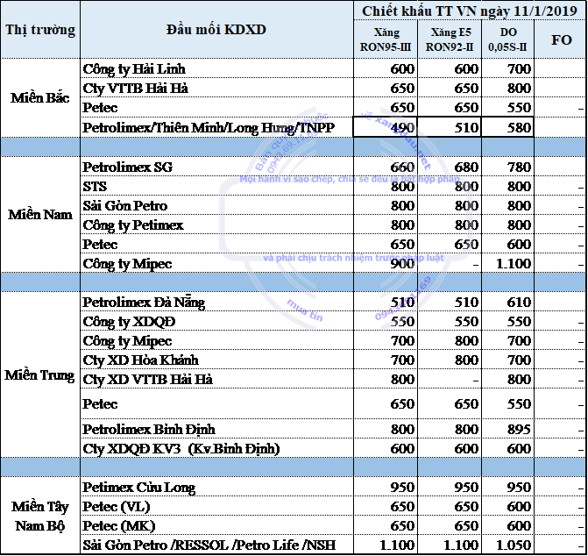Select the 'Petrolimex Bình Định' cell
Viewport: 588px width, 556px height.
pos(216,429)
